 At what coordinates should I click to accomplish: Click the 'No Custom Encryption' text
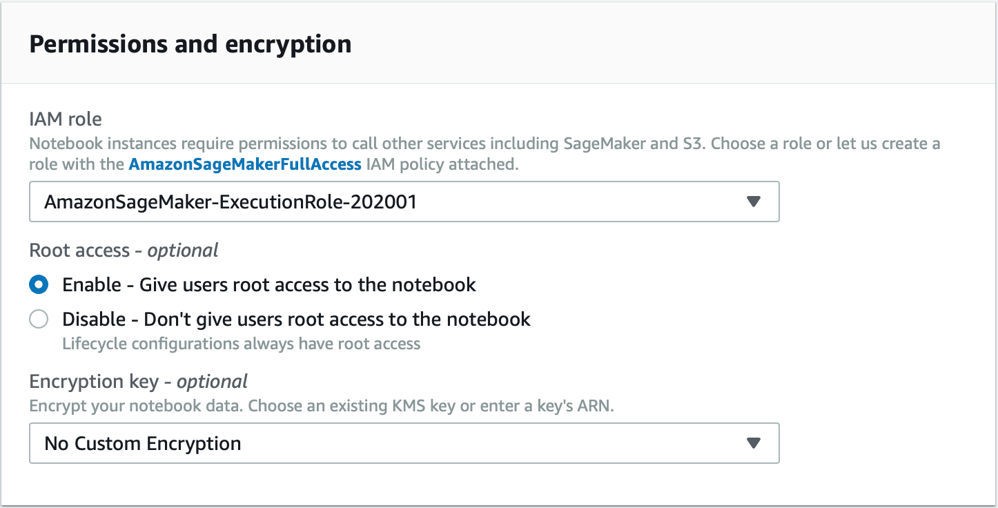pyautogui.click(x=143, y=443)
